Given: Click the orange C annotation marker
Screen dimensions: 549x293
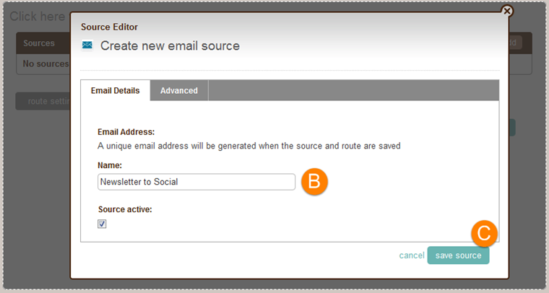Looking at the screenshot, I should click(484, 233).
